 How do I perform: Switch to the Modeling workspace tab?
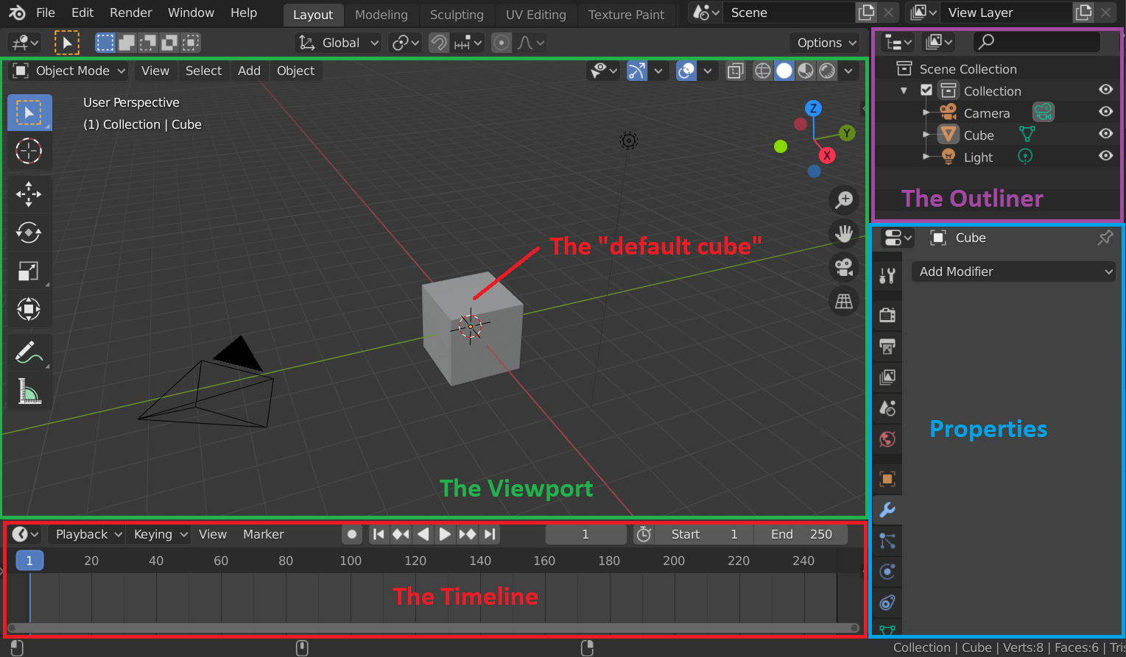click(381, 14)
